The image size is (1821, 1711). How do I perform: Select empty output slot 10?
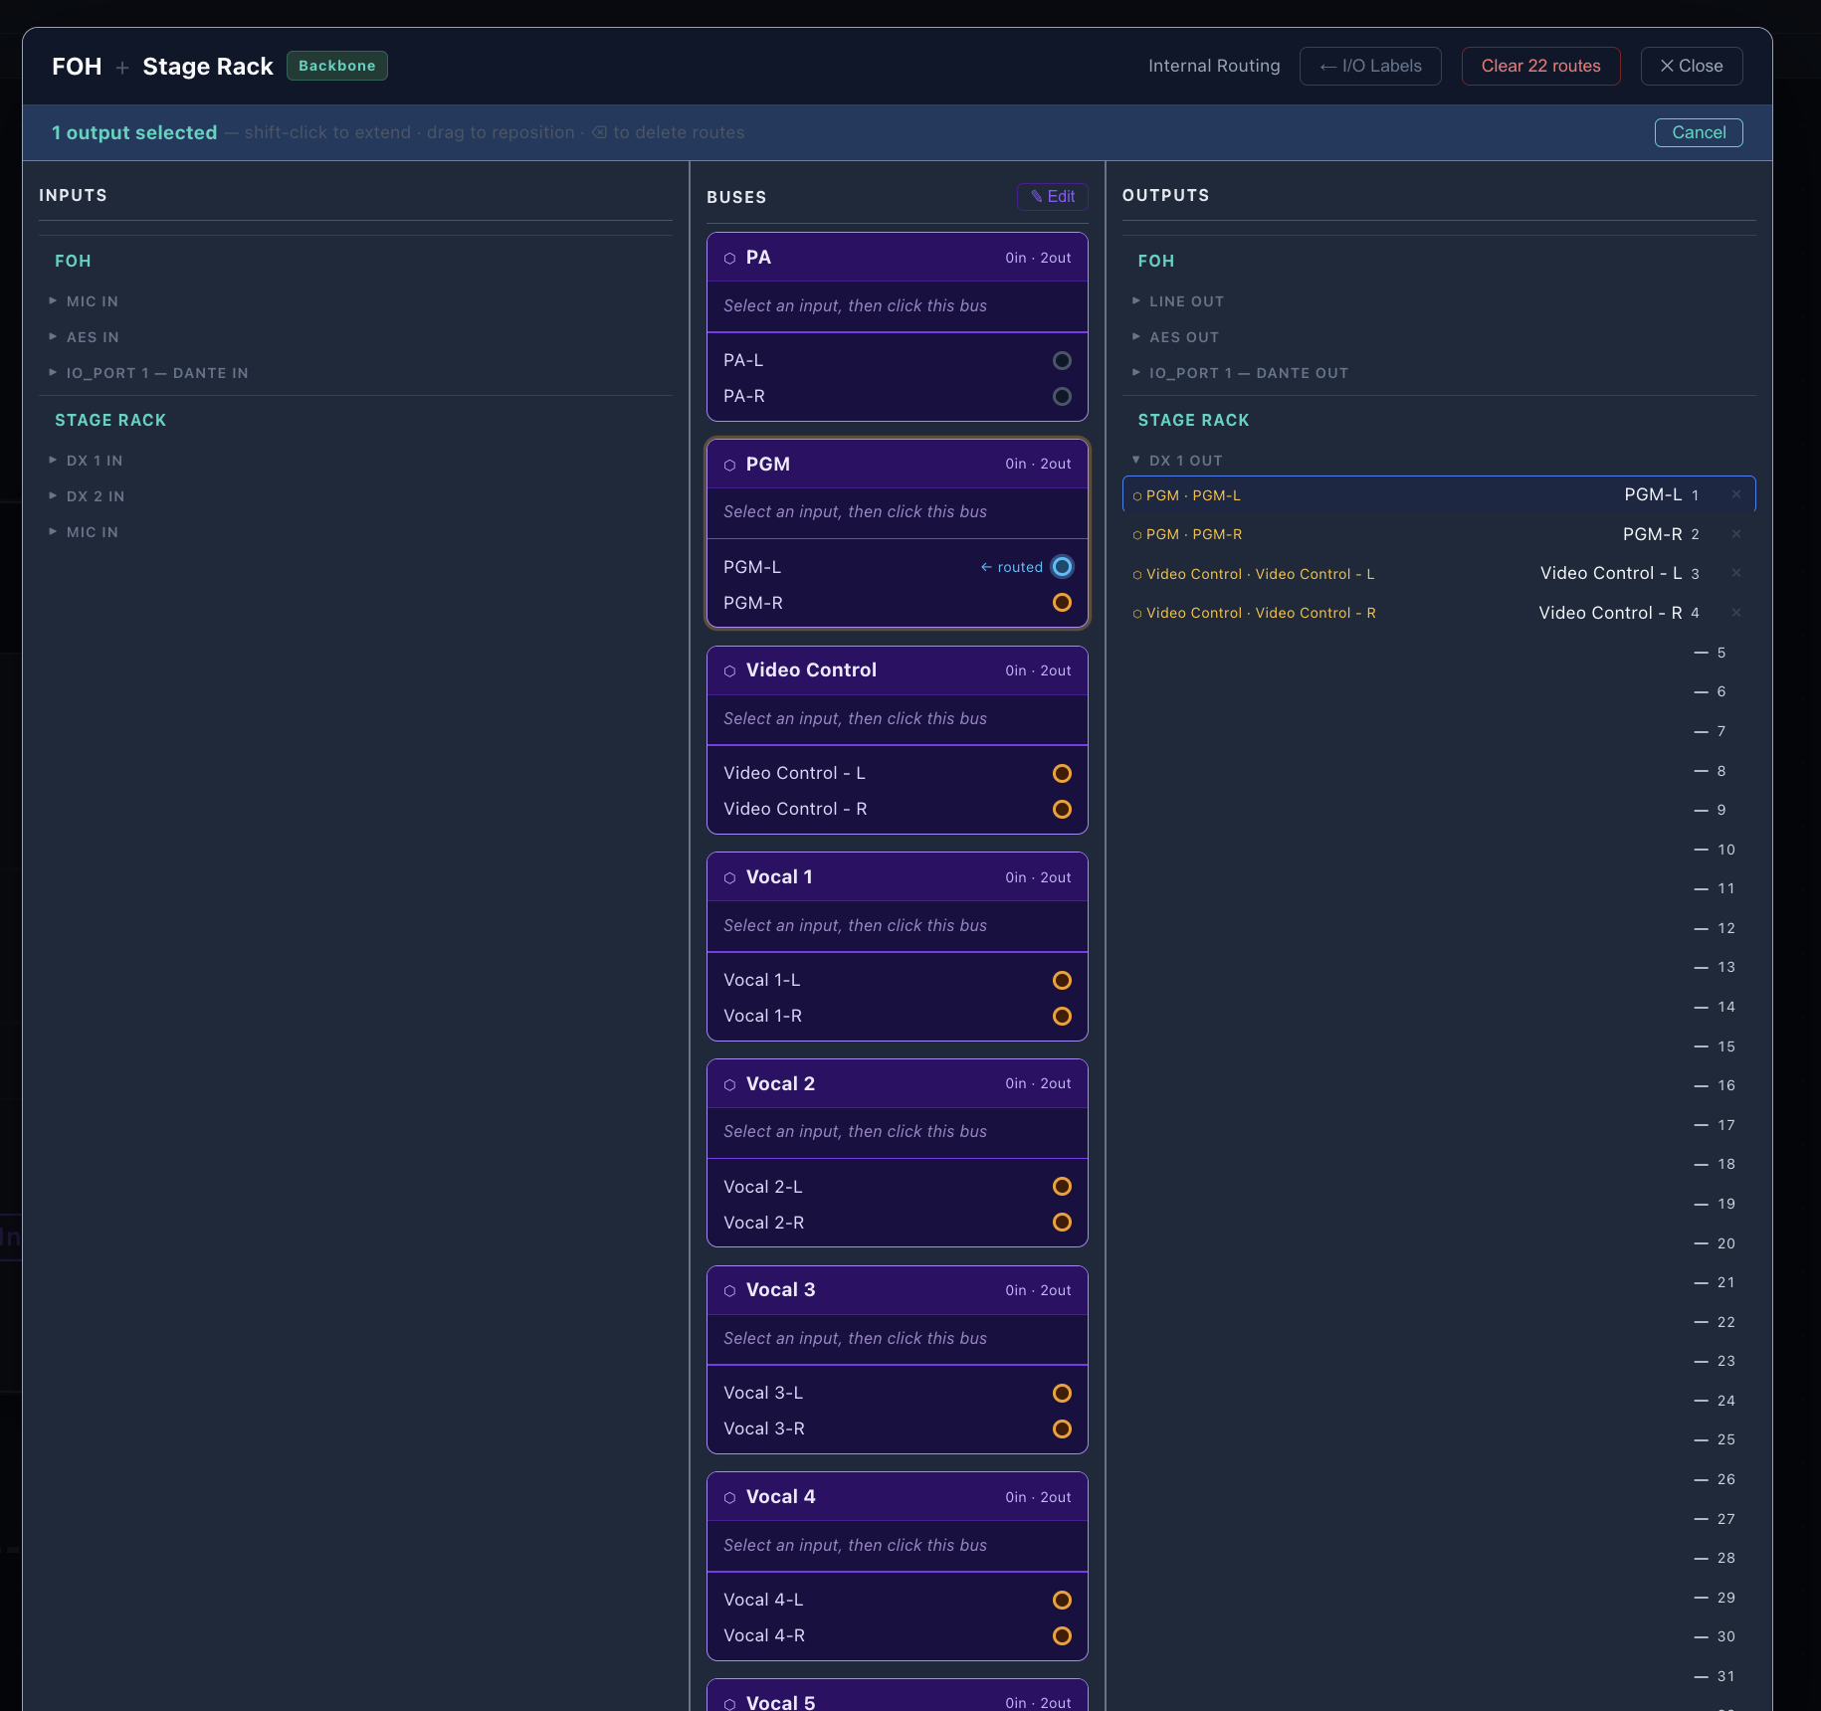pos(1439,850)
